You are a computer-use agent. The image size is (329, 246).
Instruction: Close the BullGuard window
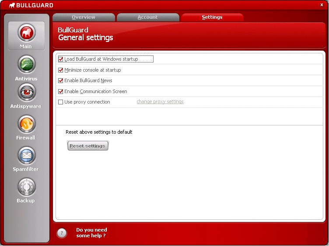[322, 5]
